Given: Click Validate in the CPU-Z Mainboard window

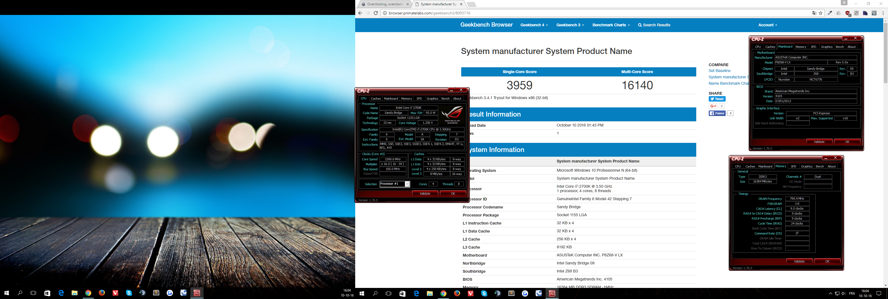Looking at the screenshot, I should pos(819,142).
